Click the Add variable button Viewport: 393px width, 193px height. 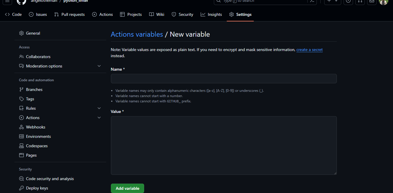click(x=127, y=188)
